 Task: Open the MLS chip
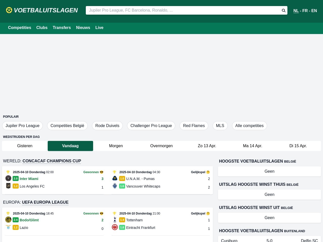click(x=220, y=126)
